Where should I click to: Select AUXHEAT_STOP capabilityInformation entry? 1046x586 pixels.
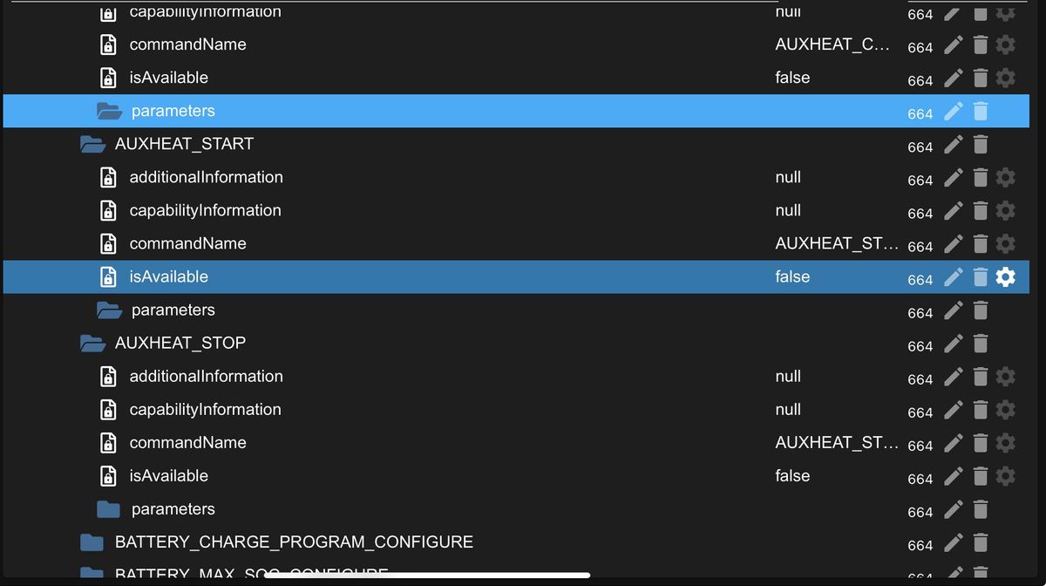pos(205,410)
